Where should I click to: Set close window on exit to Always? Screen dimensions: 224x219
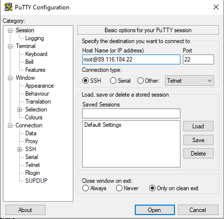(x=85, y=188)
